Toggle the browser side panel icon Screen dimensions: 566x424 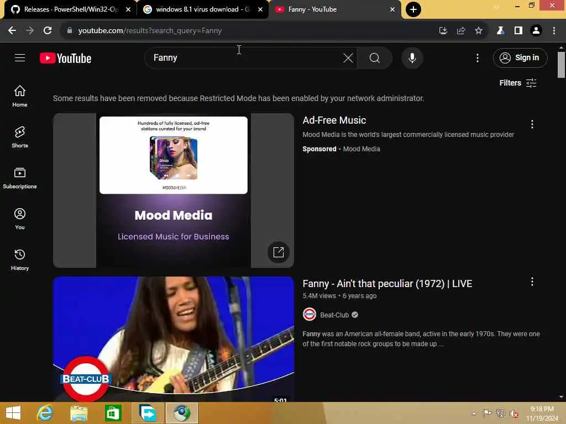tap(518, 31)
